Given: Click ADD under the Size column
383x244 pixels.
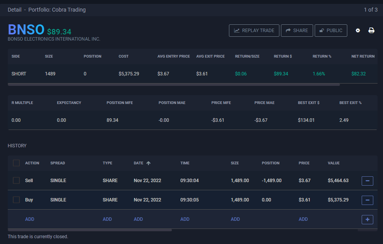Looking at the screenshot, I should tap(235, 219).
